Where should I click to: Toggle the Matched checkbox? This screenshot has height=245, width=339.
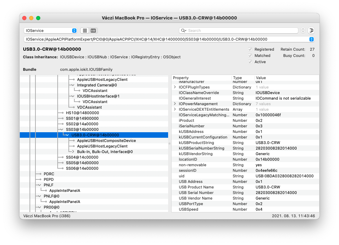point(250,56)
